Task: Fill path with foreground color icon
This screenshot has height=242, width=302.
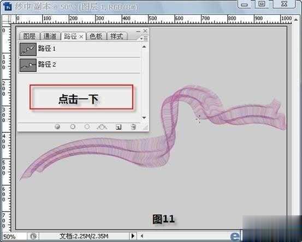Action: click(57, 126)
